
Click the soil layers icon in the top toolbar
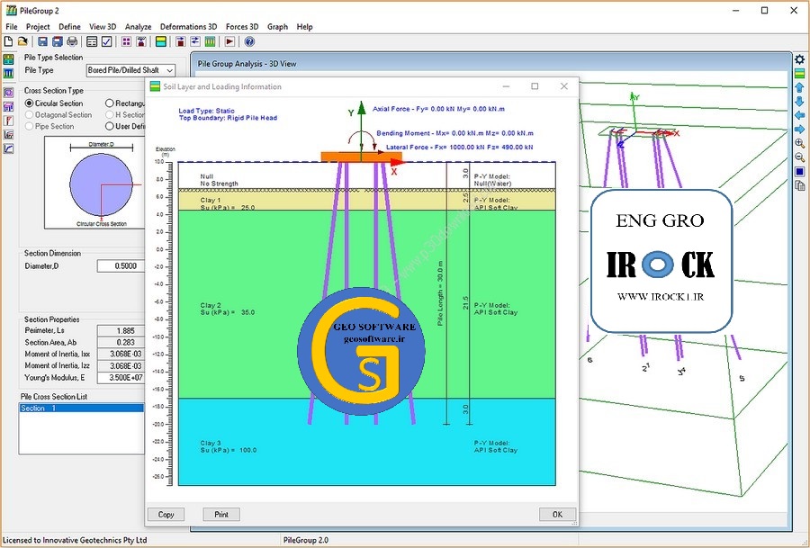(x=161, y=41)
